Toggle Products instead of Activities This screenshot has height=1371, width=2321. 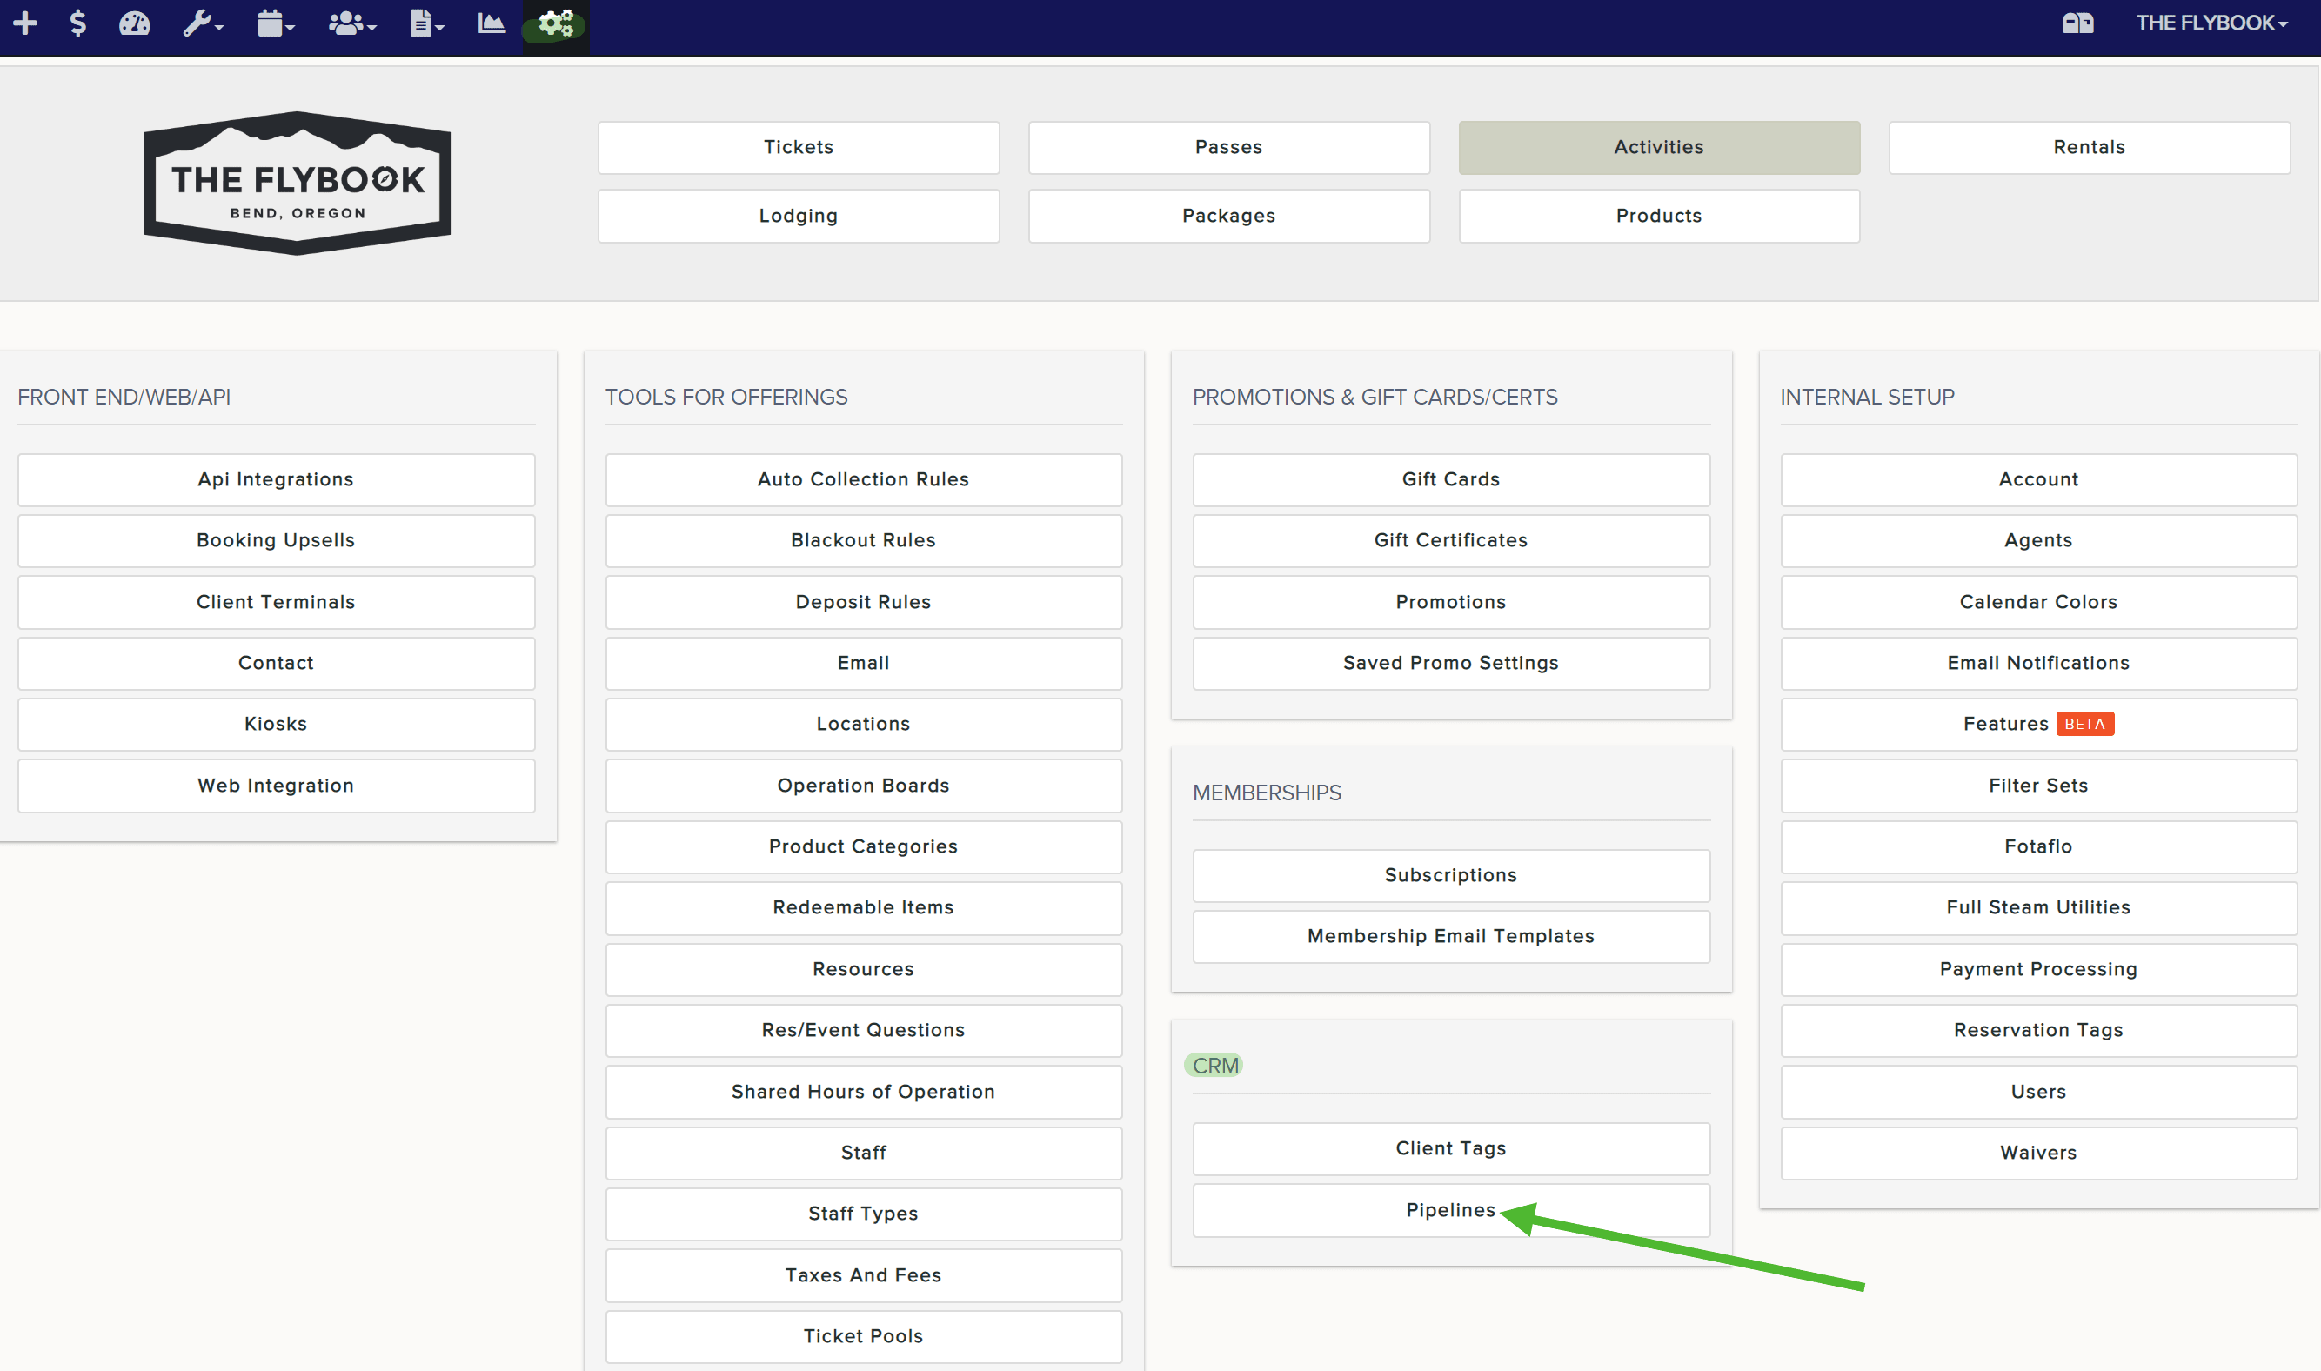(x=1658, y=215)
